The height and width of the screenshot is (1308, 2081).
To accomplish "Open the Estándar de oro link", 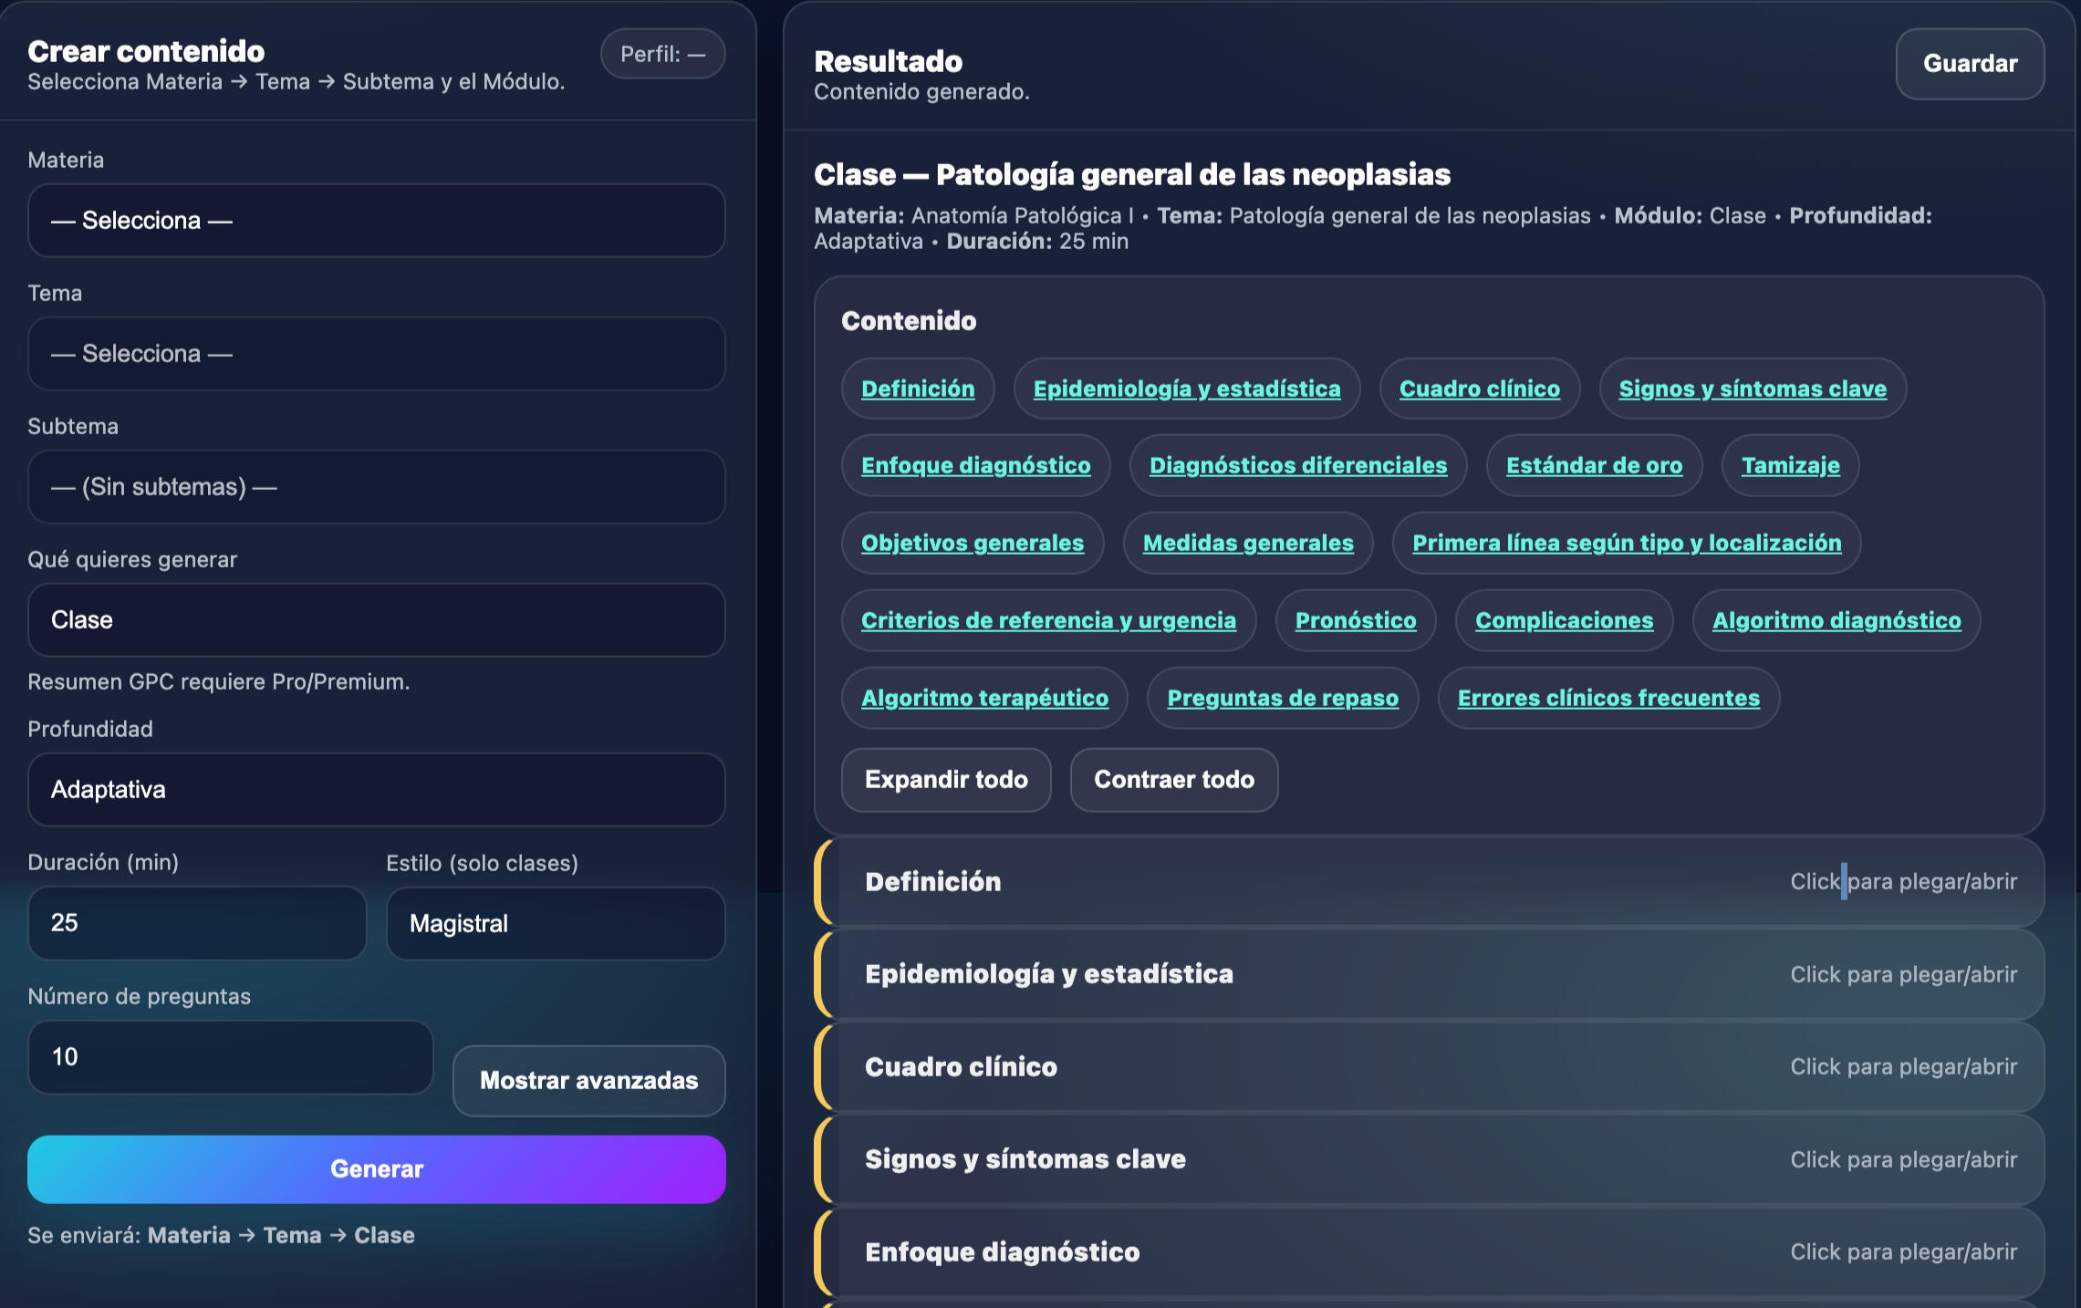I will pos(1593,465).
